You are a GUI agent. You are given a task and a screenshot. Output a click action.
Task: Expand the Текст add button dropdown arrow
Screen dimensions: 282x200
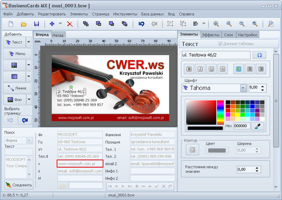coord(29,42)
